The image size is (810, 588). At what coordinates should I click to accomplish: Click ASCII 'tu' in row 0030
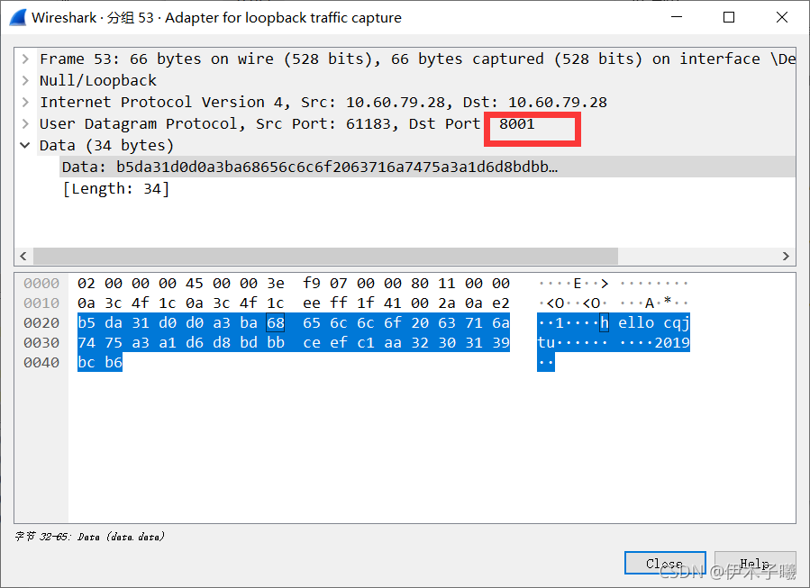click(x=547, y=343)
